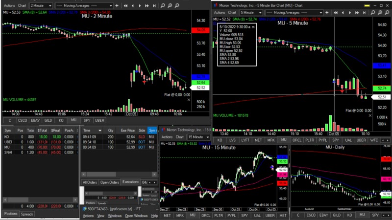The width and height of the screenshot is (392, 220).
Task: Zoom out on the 2 Minute chart
Action: [x=177, y=5]
